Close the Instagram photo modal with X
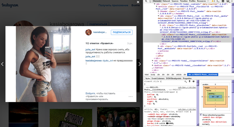The width and height of the screenshot is (234, 127). point(138,2)
